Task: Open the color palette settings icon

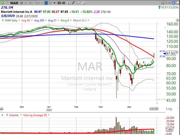Action: [177, 20]
